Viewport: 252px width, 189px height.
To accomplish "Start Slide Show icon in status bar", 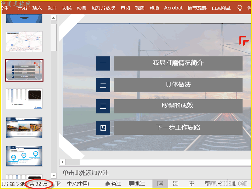I will coord(207,183).
